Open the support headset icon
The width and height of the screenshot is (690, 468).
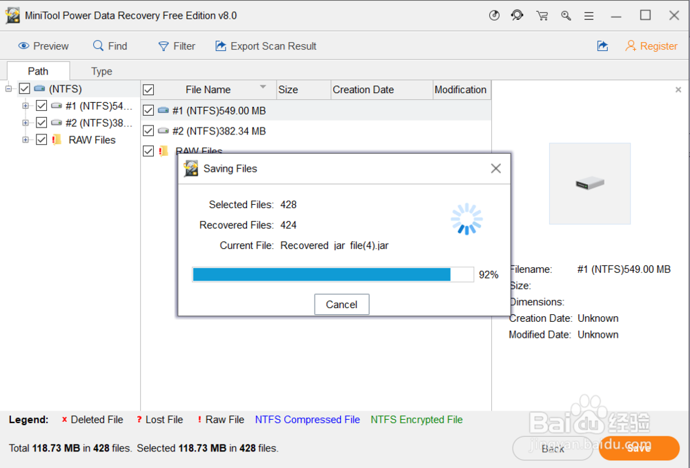(517, 16)
